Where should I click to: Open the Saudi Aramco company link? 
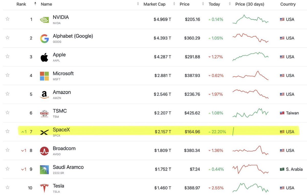click(x=68, y=167)
